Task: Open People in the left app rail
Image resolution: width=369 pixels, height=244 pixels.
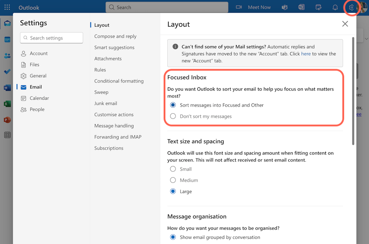Action: (x=7, y=56)
